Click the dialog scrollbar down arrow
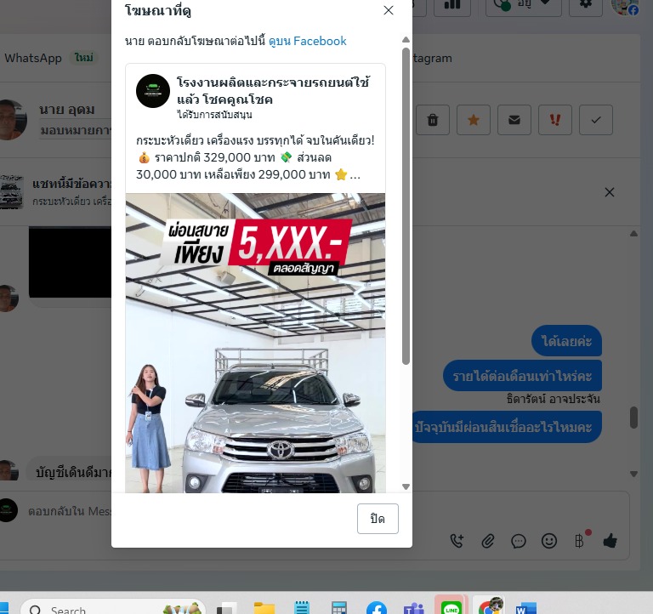 point(406,486)
